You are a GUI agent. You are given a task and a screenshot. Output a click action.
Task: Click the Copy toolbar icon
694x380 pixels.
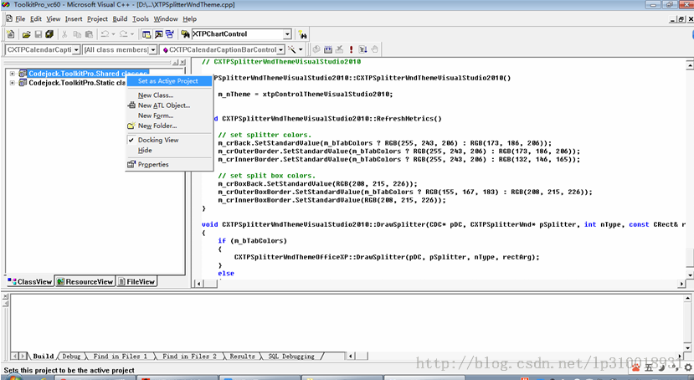click(77, 34)
